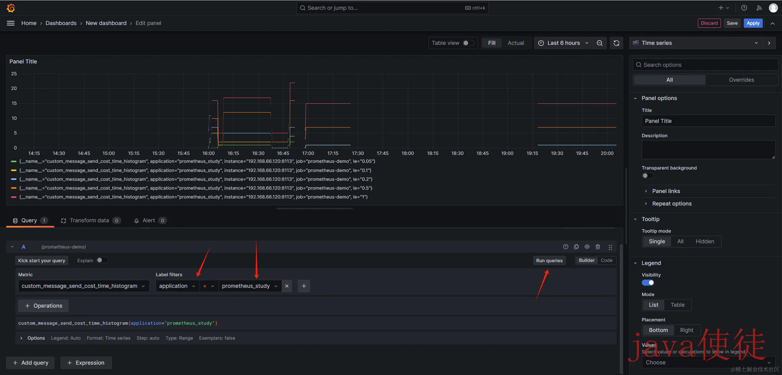Expand Repeat options section

click(x=672, y=204)
